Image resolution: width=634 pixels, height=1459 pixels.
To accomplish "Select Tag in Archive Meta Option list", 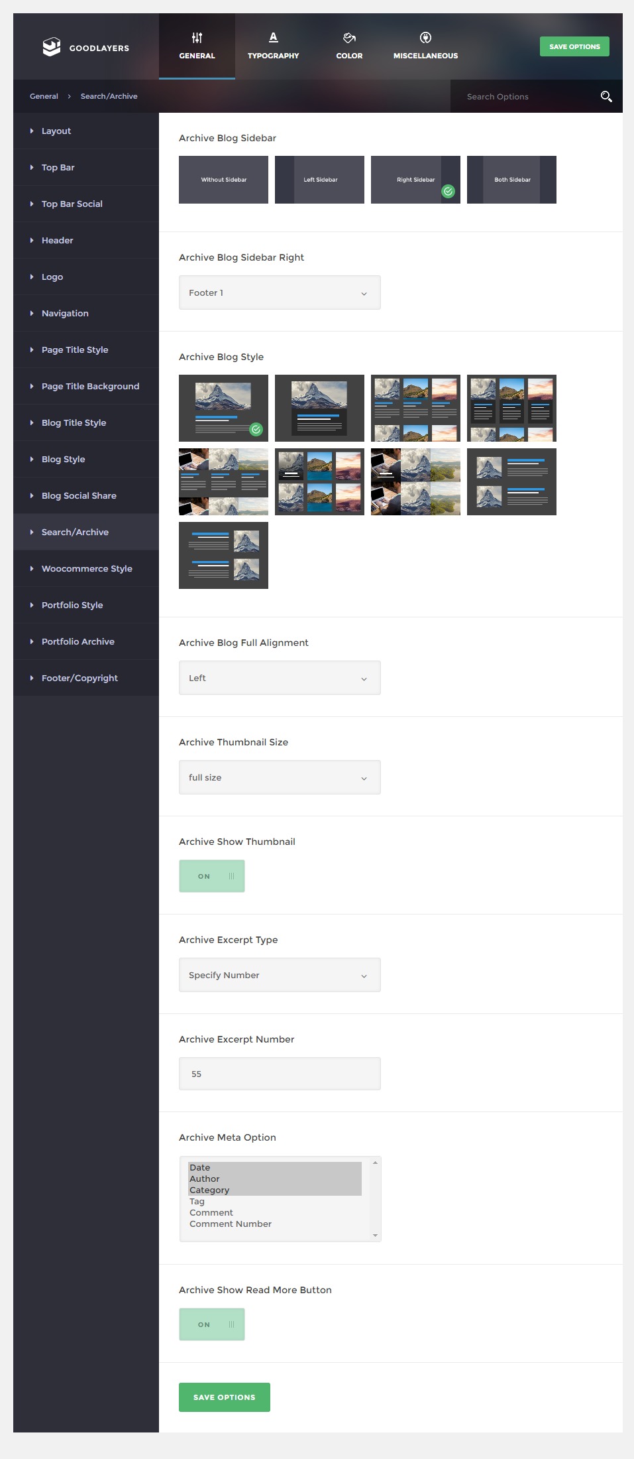I will click(275, 1201).
